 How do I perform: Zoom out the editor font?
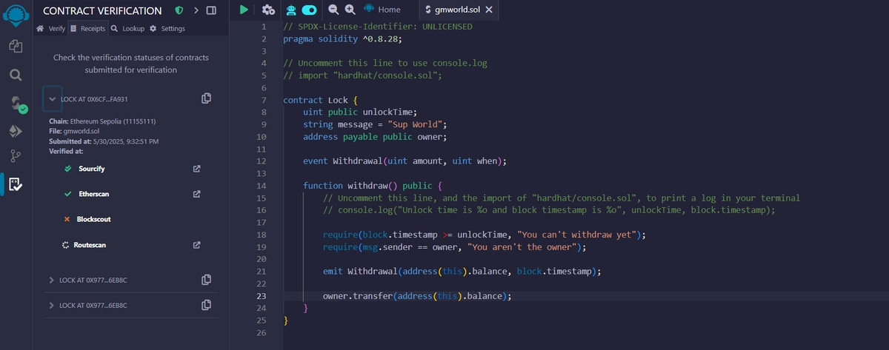click(x=333, y=10)
